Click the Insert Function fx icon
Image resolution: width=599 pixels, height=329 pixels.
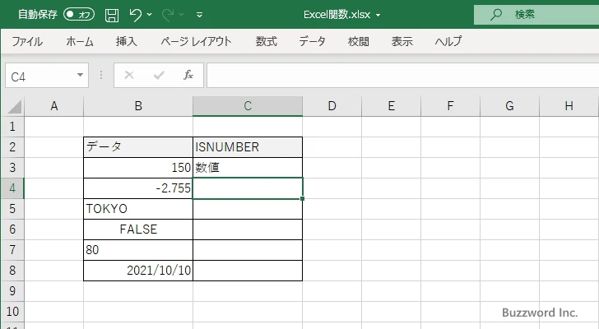coord(188,75)
